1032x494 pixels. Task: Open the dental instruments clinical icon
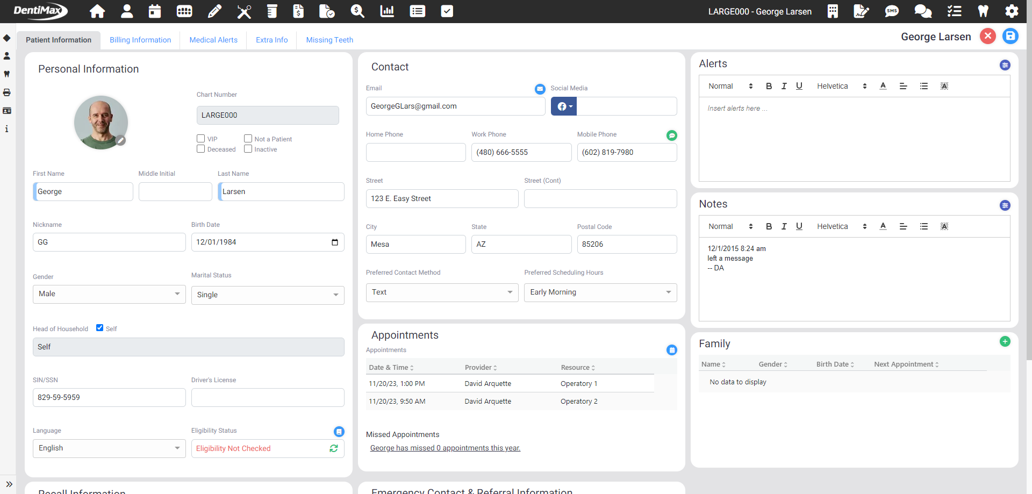pos(244,11)
